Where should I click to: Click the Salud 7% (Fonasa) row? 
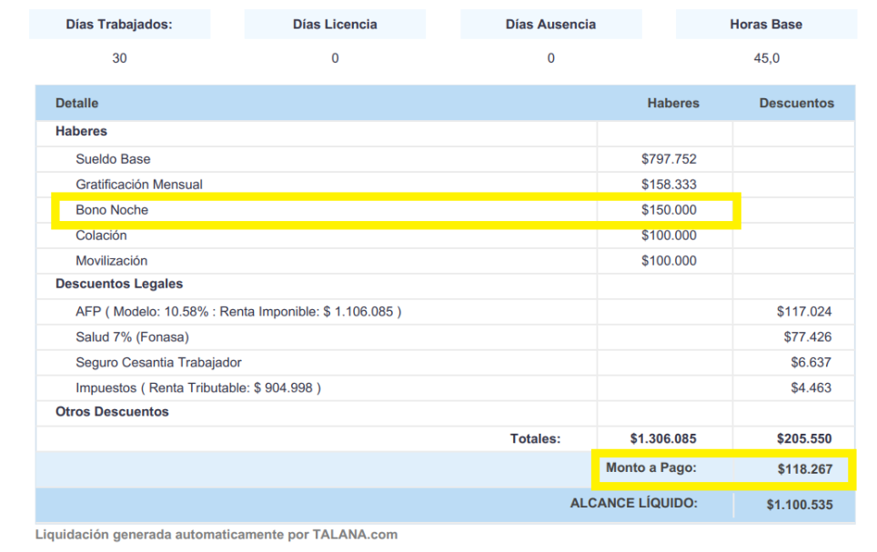tap(132, 337)
